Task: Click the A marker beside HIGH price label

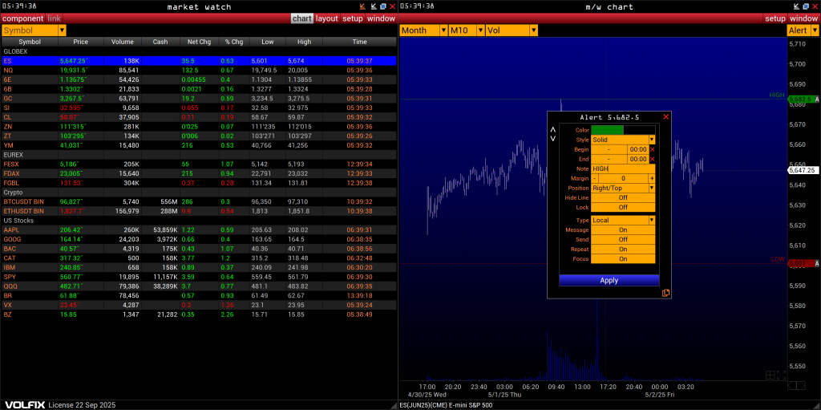Action: tap(817, 99)
